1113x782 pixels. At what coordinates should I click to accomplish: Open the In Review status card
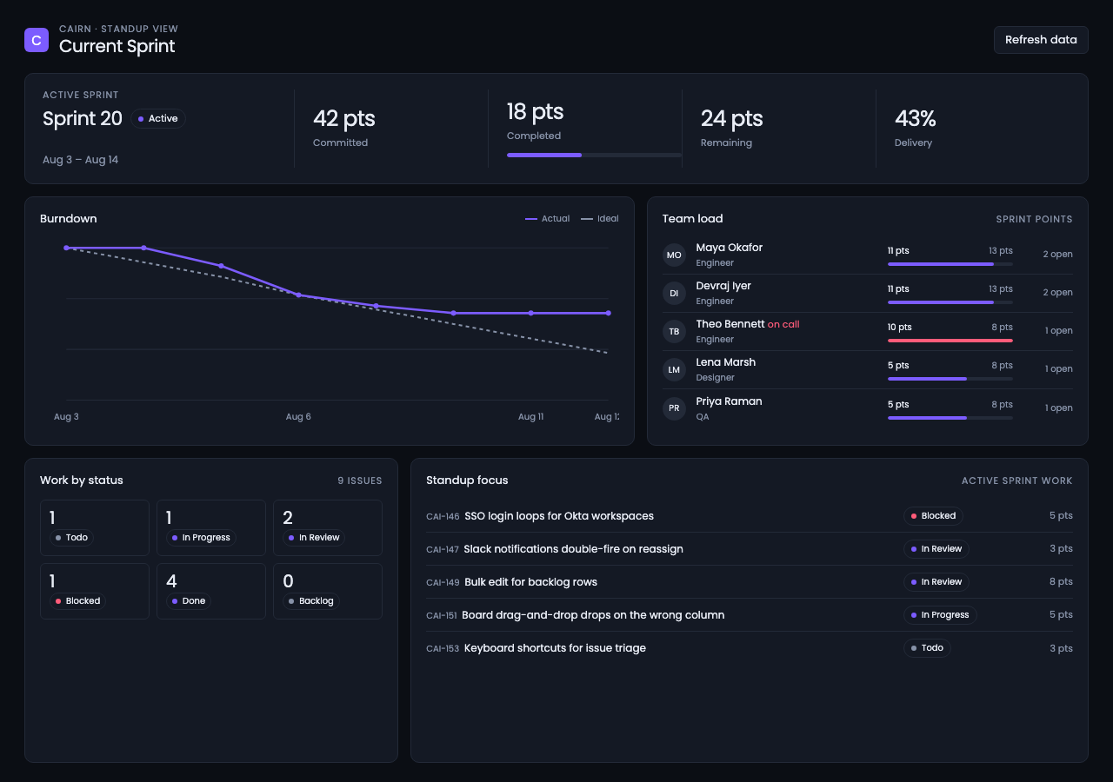(328, 527)
